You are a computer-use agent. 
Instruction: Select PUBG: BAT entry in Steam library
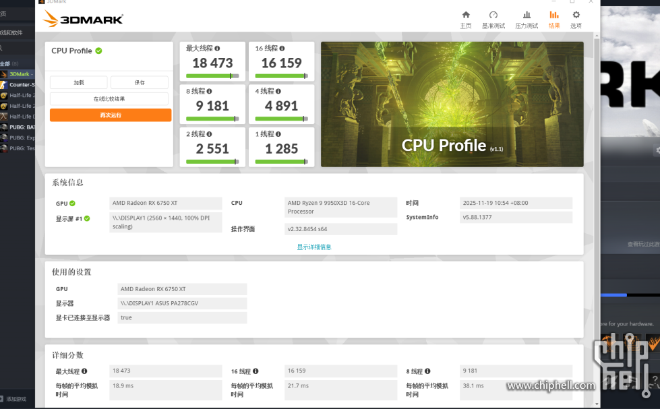[x=18, y=127]
